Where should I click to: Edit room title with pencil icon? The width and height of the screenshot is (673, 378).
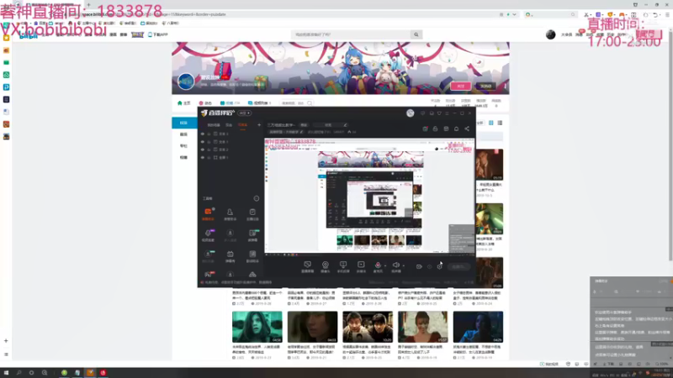346,125
